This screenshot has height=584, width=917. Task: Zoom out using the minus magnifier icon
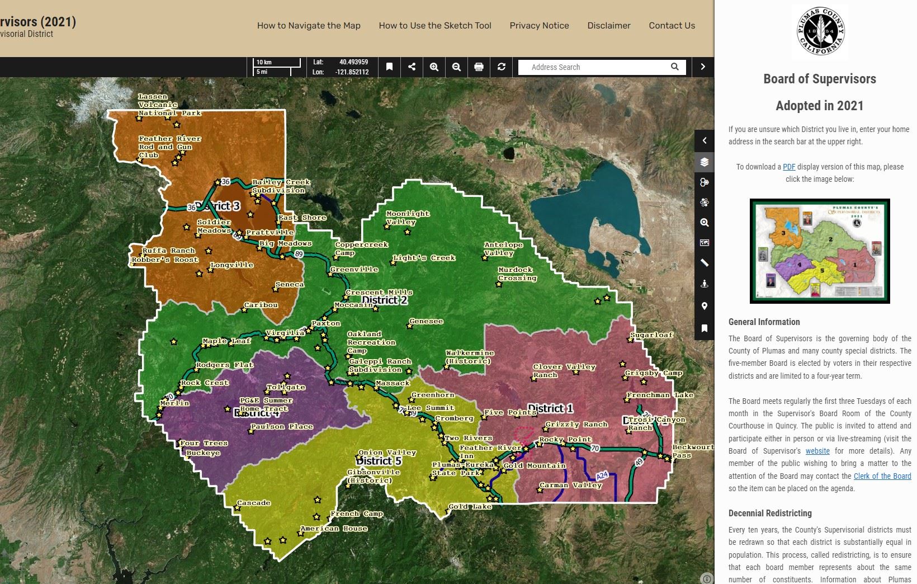tap(456, 67)
